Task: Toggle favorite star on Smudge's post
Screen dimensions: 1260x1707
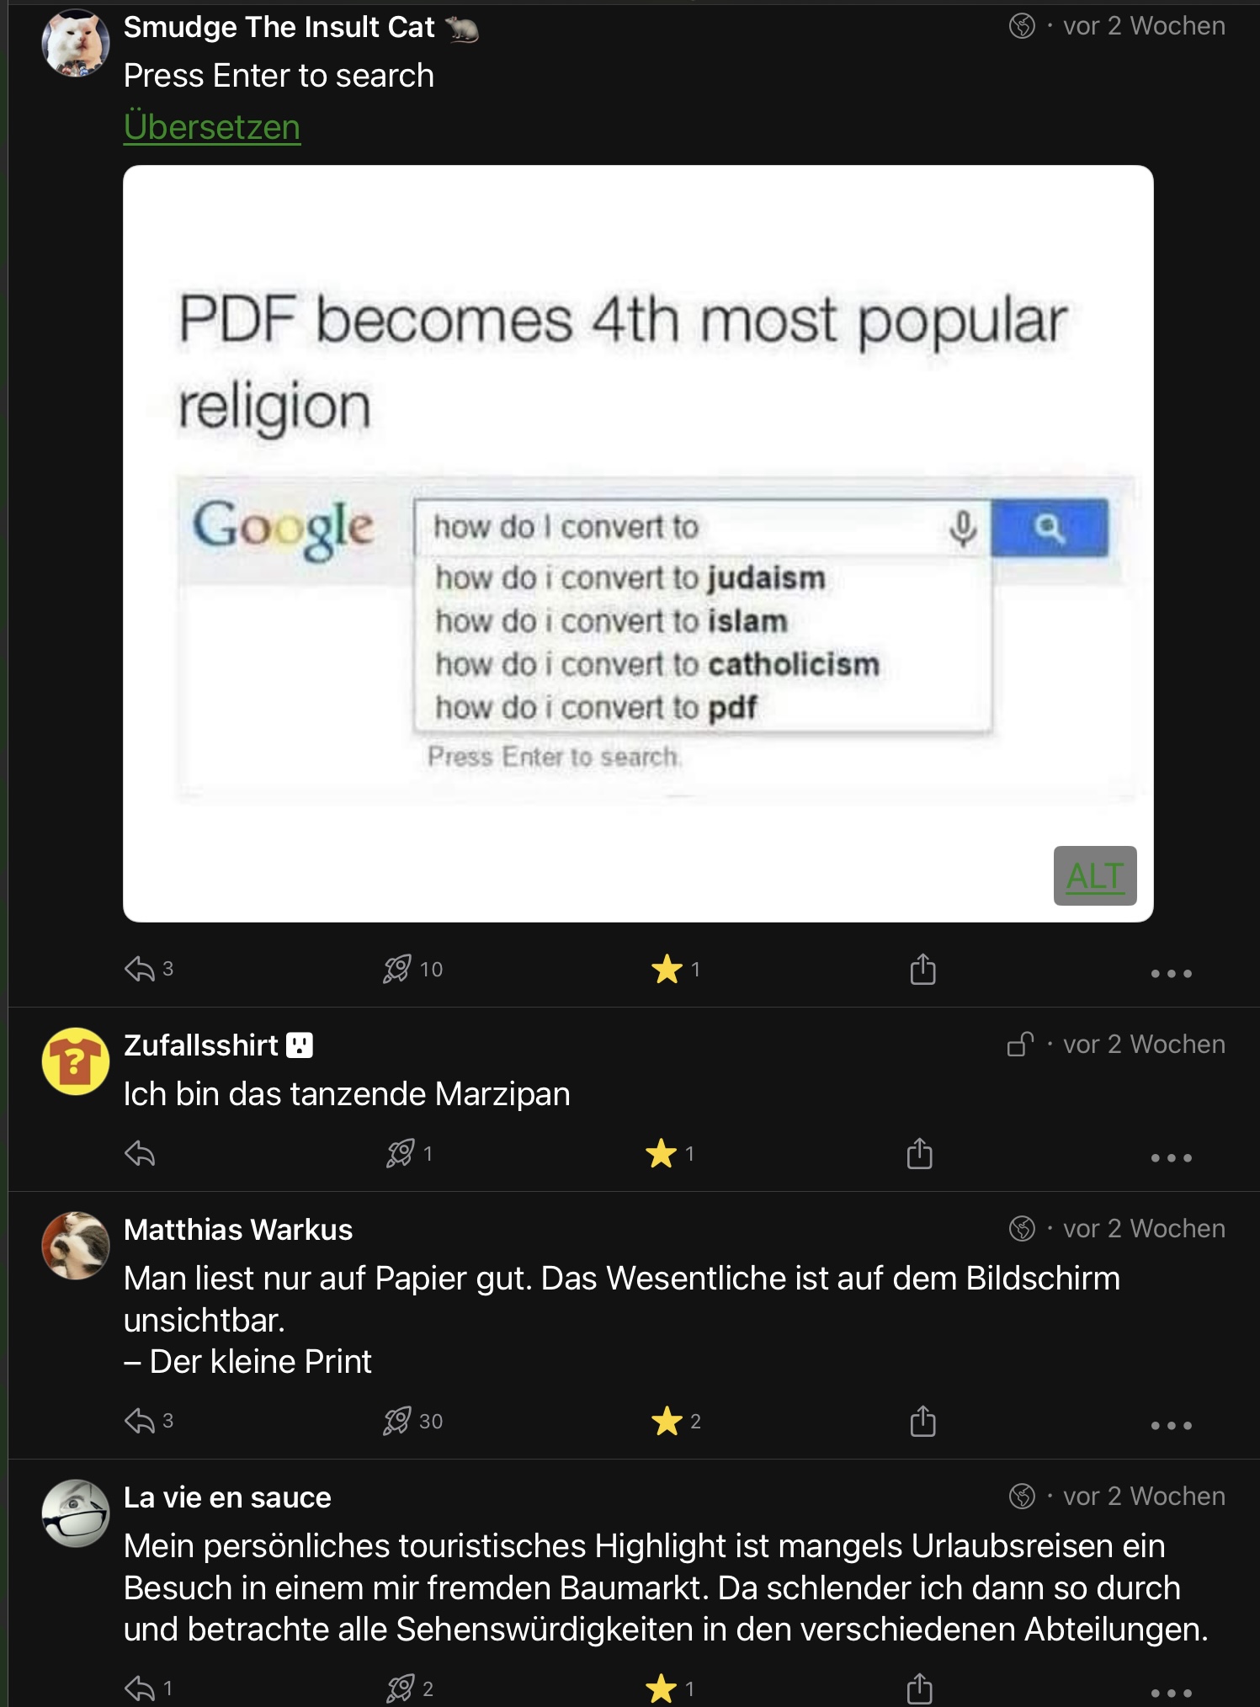Action: click(667, 970)
